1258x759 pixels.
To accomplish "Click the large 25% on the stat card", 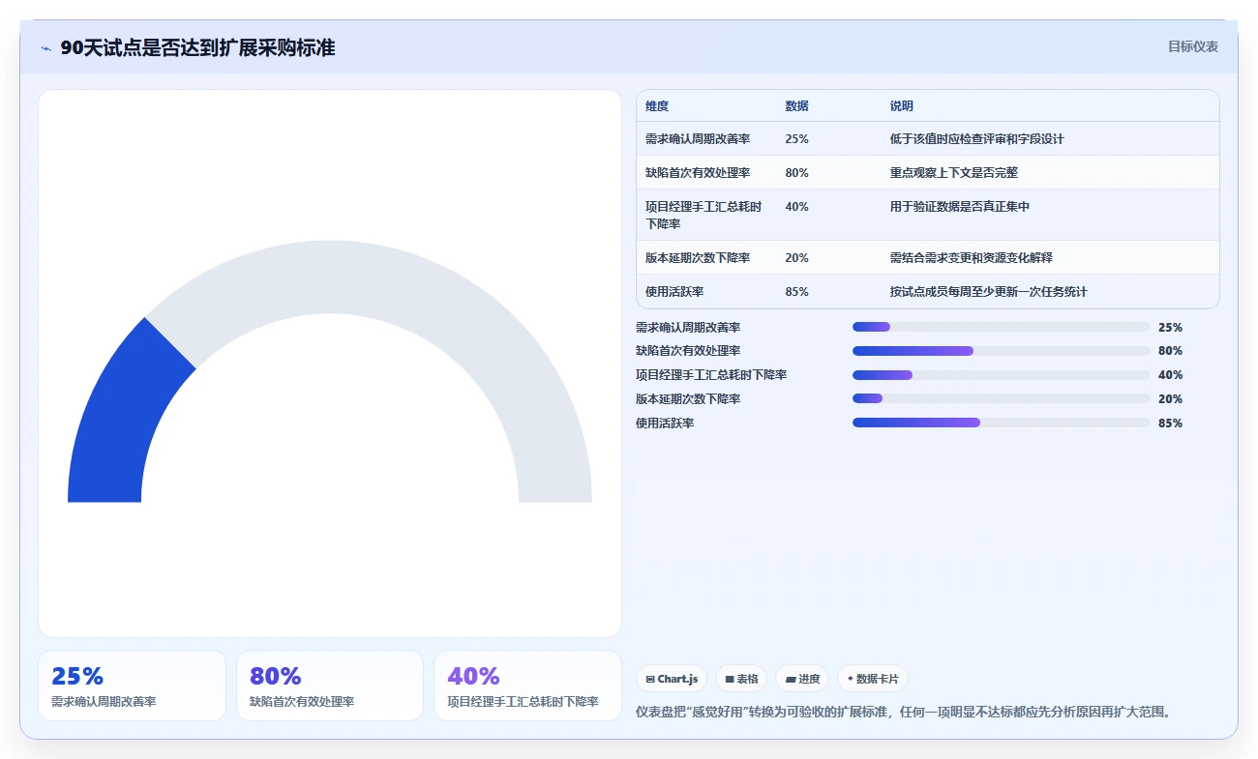I will point(77,676).
